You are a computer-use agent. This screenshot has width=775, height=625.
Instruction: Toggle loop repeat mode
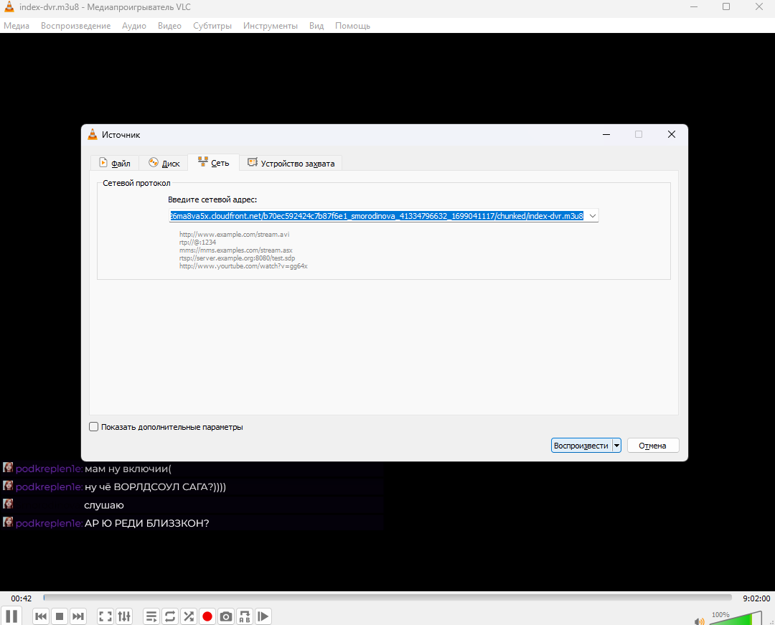170,616
